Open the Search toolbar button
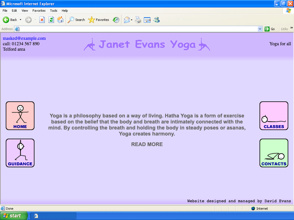Viewport: 294px width, 220px height. (x=76, y=20)
